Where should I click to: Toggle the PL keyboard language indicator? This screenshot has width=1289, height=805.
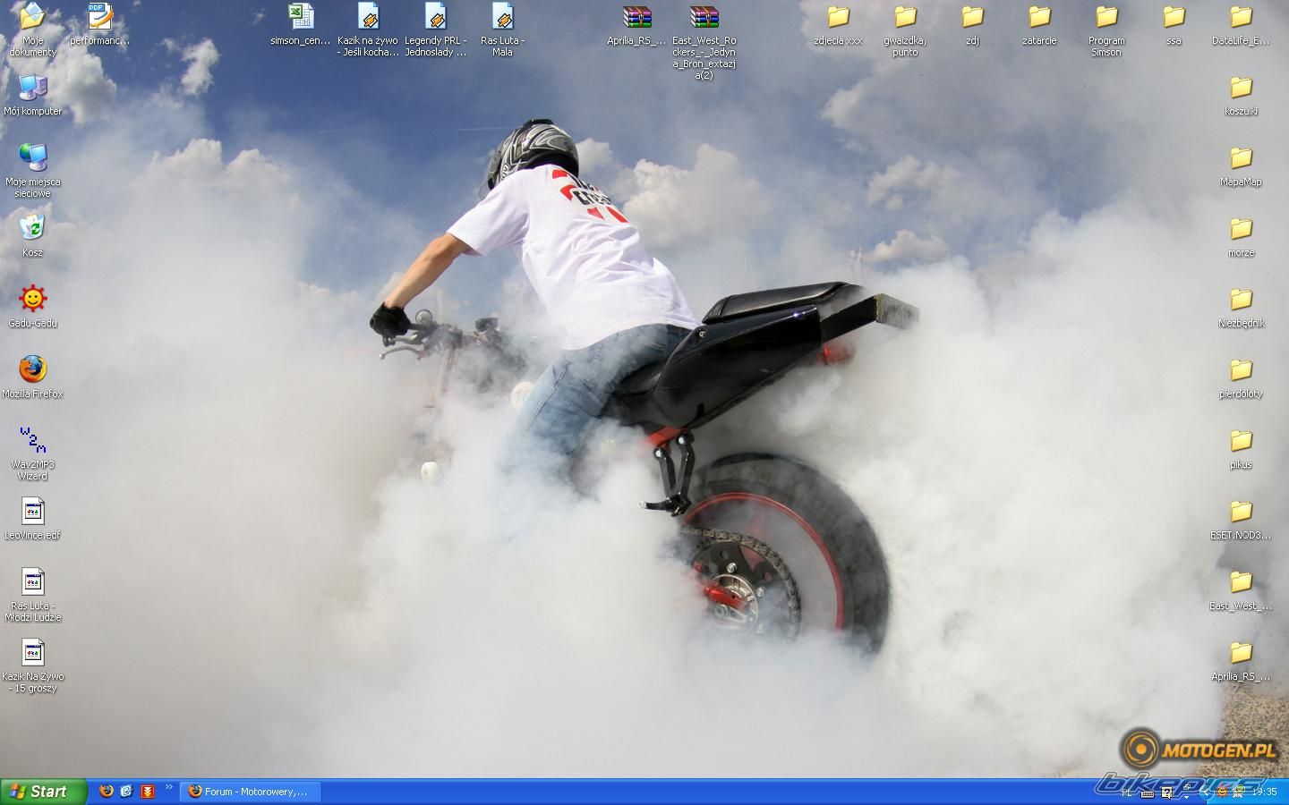[x=1127, y=792]
